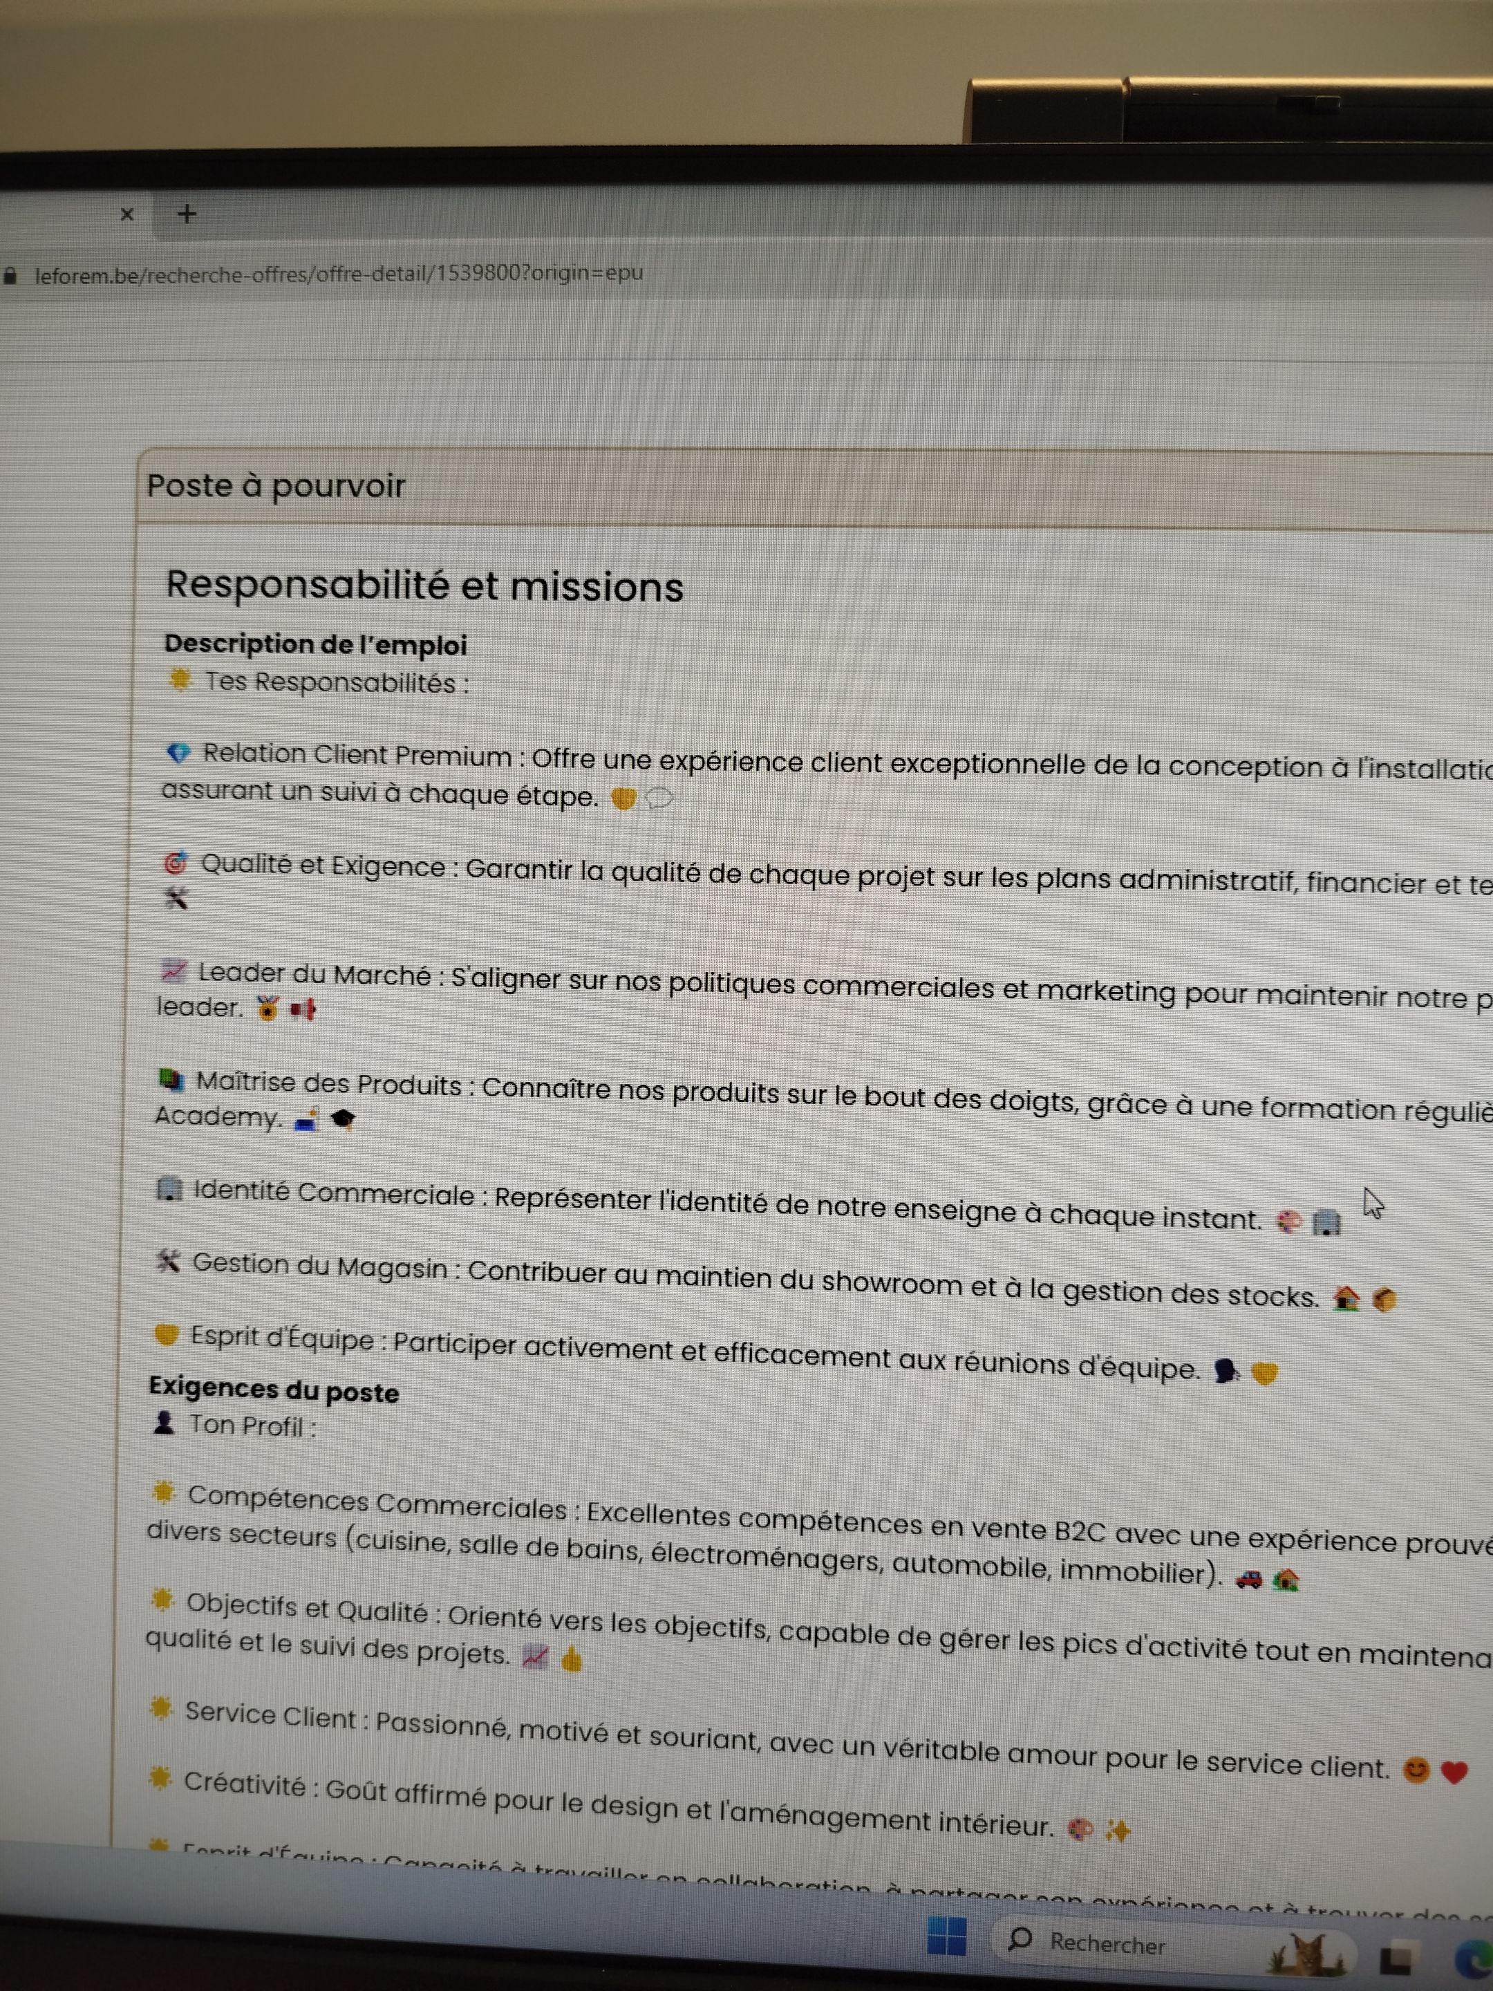Screen dimensions: 1493x1991
Task: Click the leforem.be address bar URL
Action: pyautogui.click(x=339, y=274)
